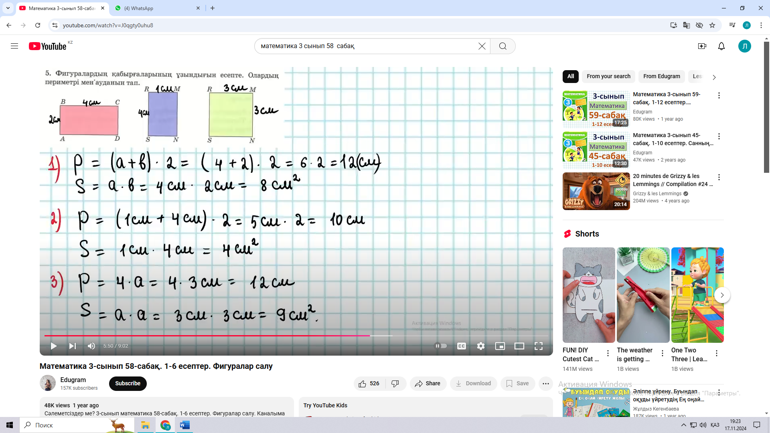Switch player to theater mode
Screen dimensions: 770x433
point(519,346)
